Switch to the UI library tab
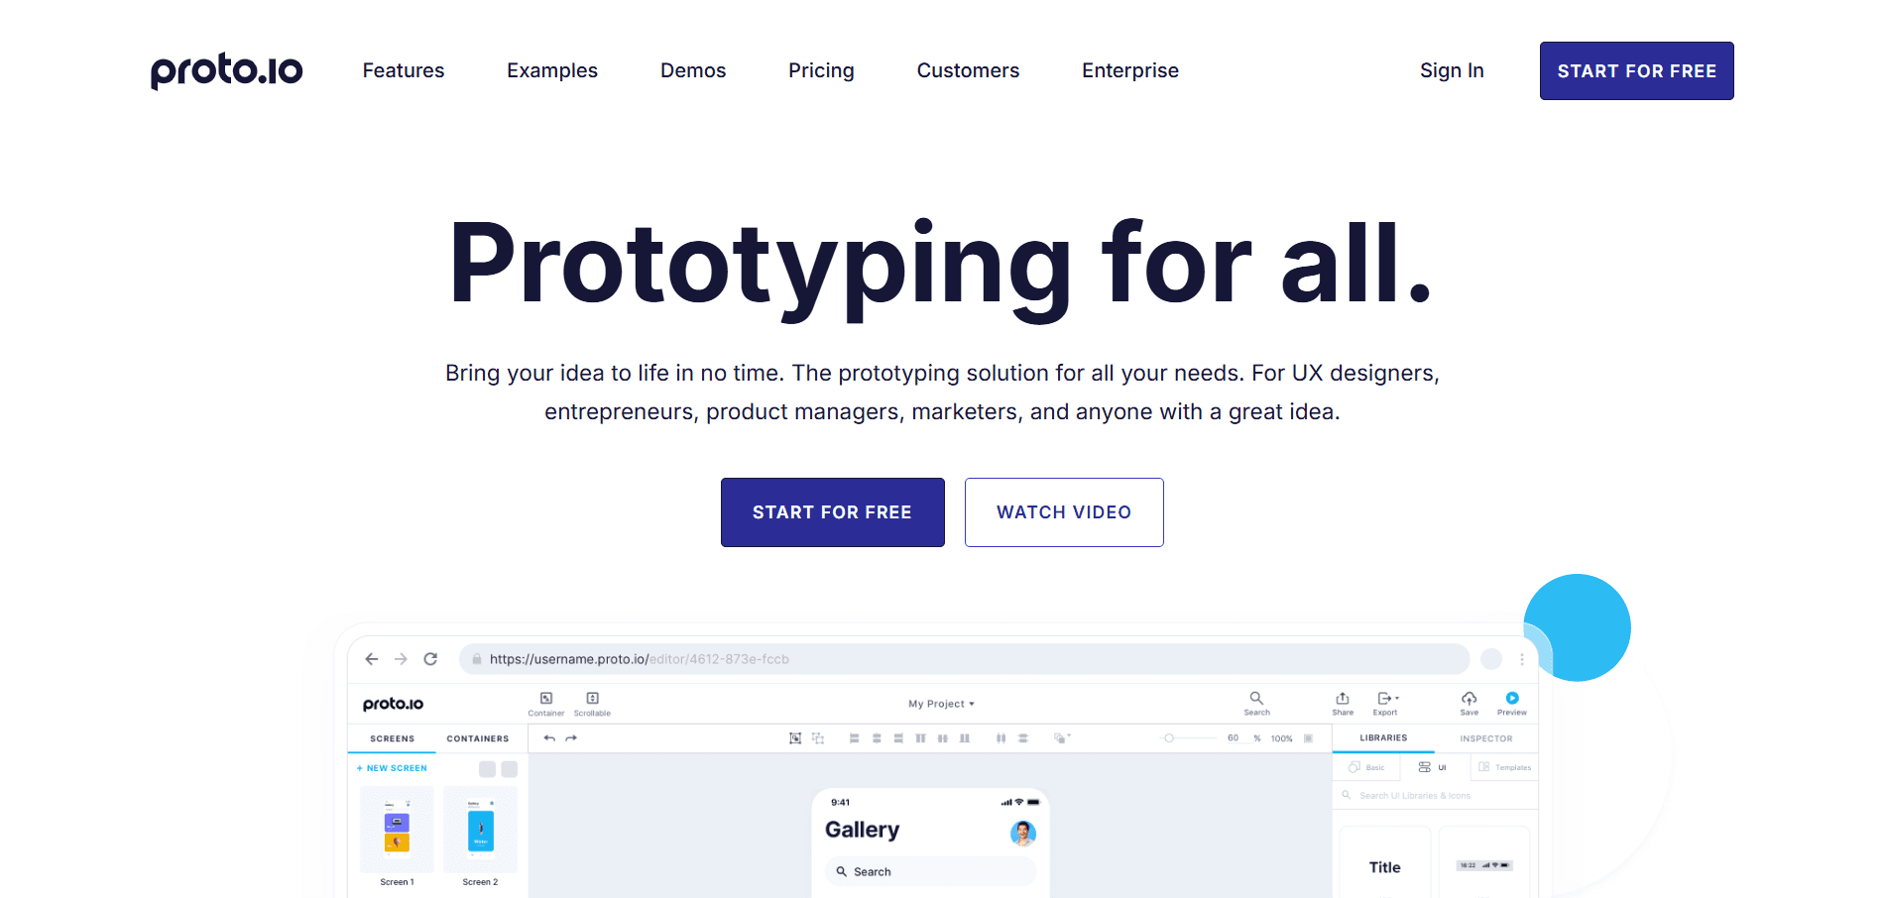The image size is (1885, 898). [x=1432, y=768]
